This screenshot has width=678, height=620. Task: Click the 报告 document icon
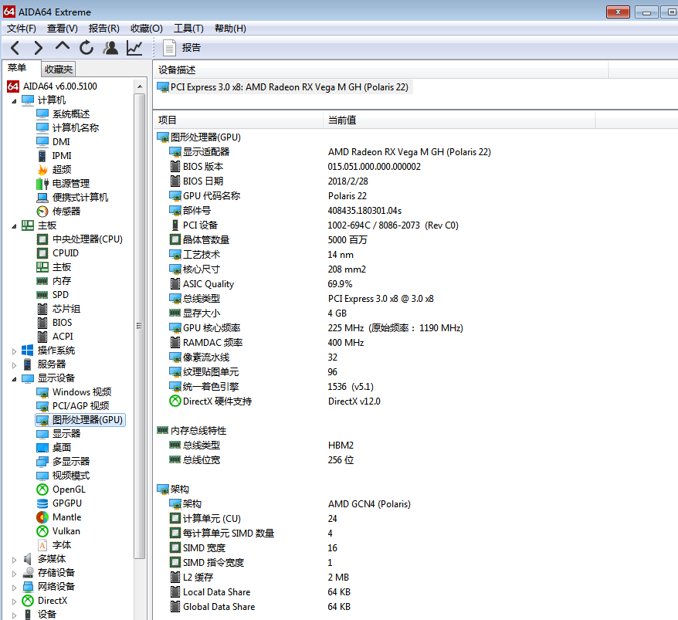[x=169, y=48]
